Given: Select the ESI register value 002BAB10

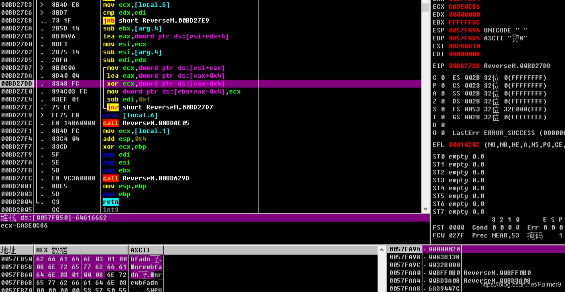Looking at the screenshot, I should (464, 46).
